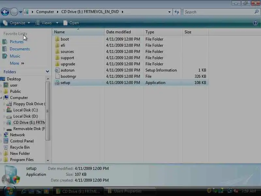
Task: Click Computer in the address breadcrumb
Action: 45,12
